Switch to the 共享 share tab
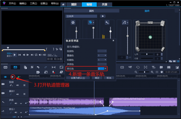The image size is (181, 119). coord(105,4)
